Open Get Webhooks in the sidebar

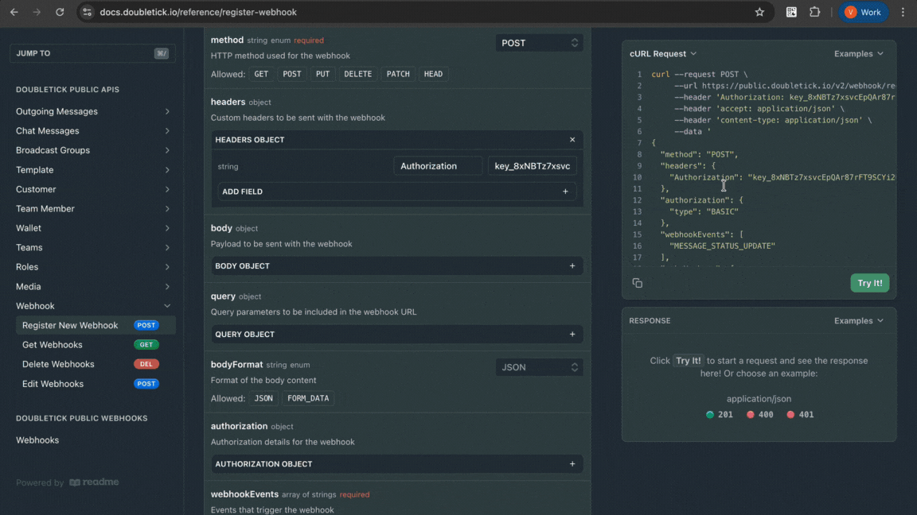53,345
